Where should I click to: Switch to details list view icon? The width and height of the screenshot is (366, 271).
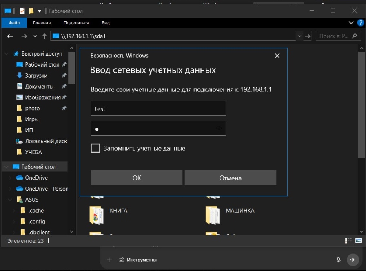[348, 241]
